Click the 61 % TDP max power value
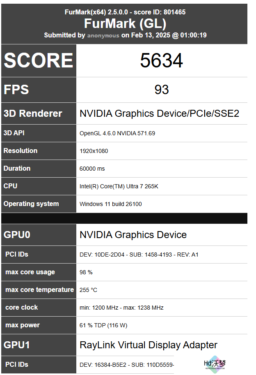256x375 pixels. click(103, 325)
